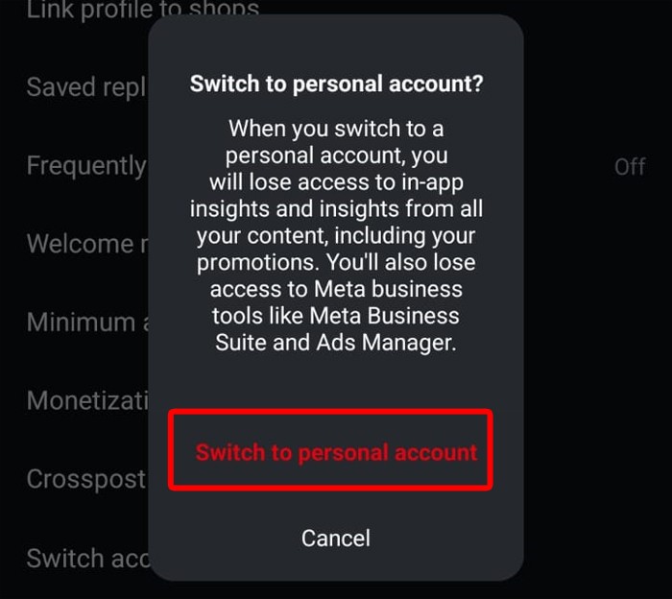Tap the Off status label
Image resolution: width=672 pixels, height=599 pixels.
(x=630, y=167)
